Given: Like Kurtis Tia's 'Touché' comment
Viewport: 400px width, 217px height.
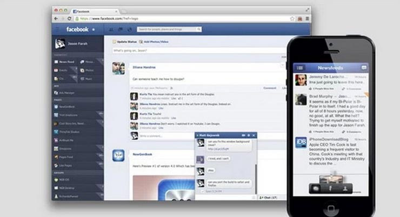Looking at the screenshot, I should pos(174,118).
